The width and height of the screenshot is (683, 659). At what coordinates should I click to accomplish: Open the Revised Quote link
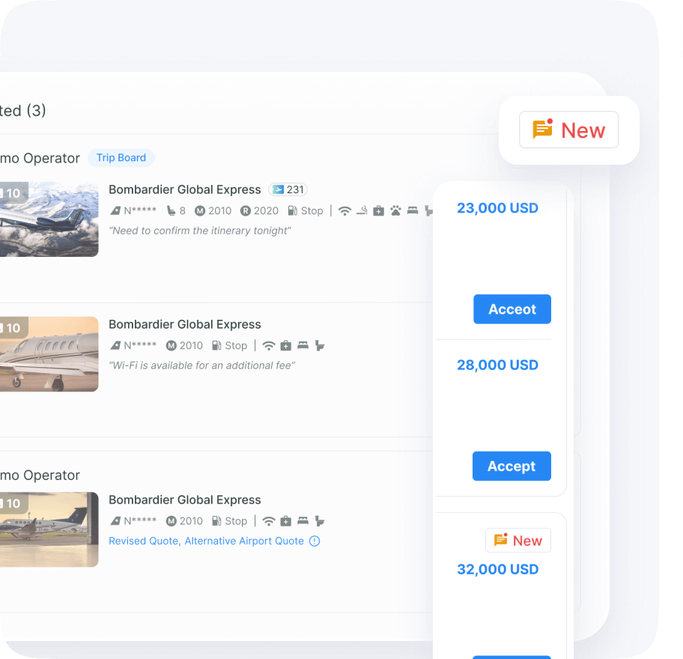[x=143, y=541]
